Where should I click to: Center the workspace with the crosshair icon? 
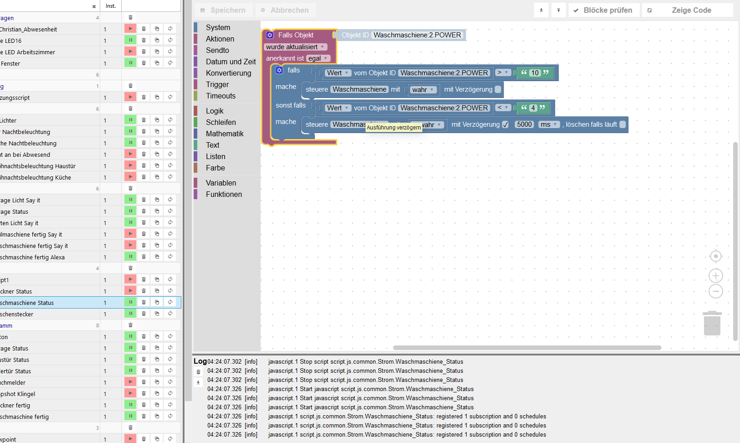click(x=716, y=256)
